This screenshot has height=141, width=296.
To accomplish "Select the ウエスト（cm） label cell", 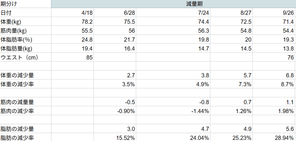I will (19, 57).
